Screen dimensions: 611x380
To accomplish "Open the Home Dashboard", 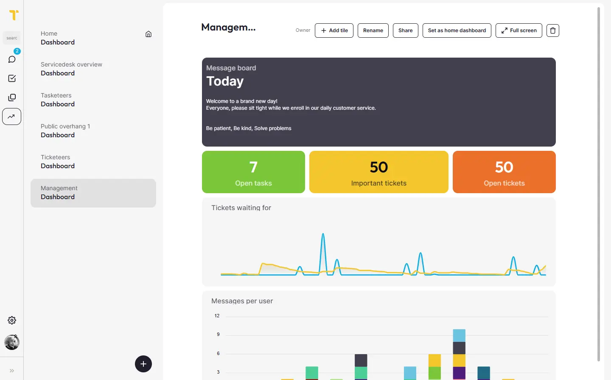I will coord(93,38).
